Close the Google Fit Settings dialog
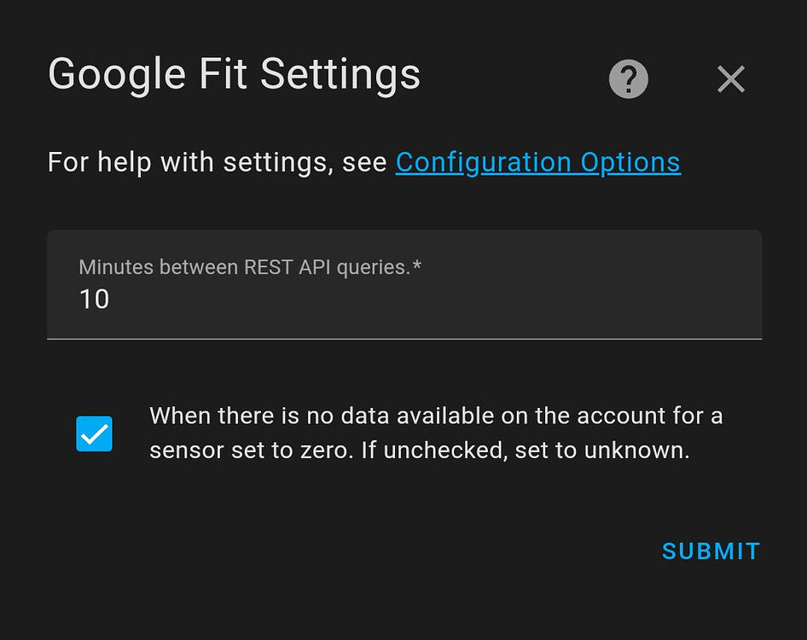Screen dimensions: 807x640 click(x=731, y=79)
